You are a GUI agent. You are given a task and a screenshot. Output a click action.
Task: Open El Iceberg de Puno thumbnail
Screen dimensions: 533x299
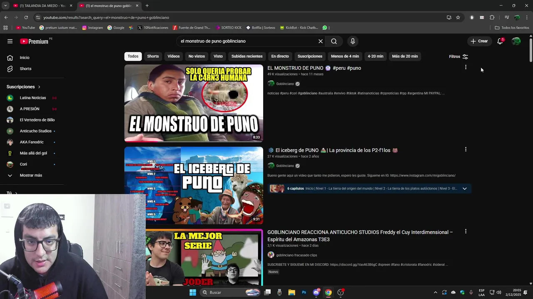point(194,185)
